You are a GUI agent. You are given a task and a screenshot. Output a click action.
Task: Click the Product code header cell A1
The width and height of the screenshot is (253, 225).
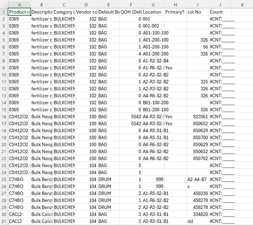20,12
